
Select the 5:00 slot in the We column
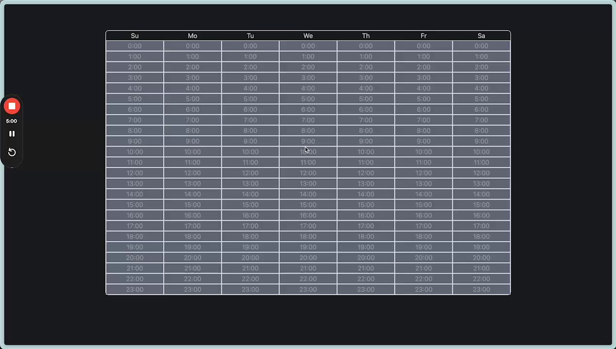(308, 99)
